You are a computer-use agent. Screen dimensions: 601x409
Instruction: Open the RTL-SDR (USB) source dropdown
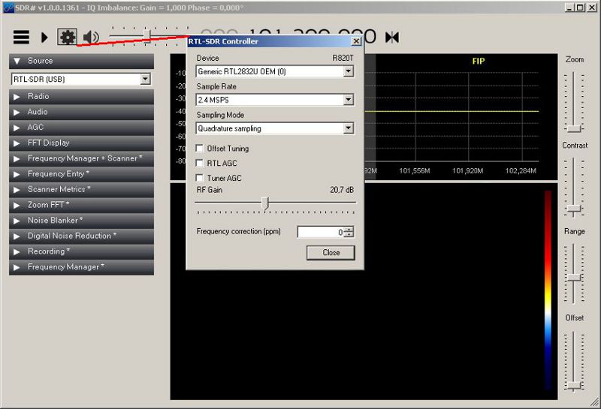(x=145, y=80)
